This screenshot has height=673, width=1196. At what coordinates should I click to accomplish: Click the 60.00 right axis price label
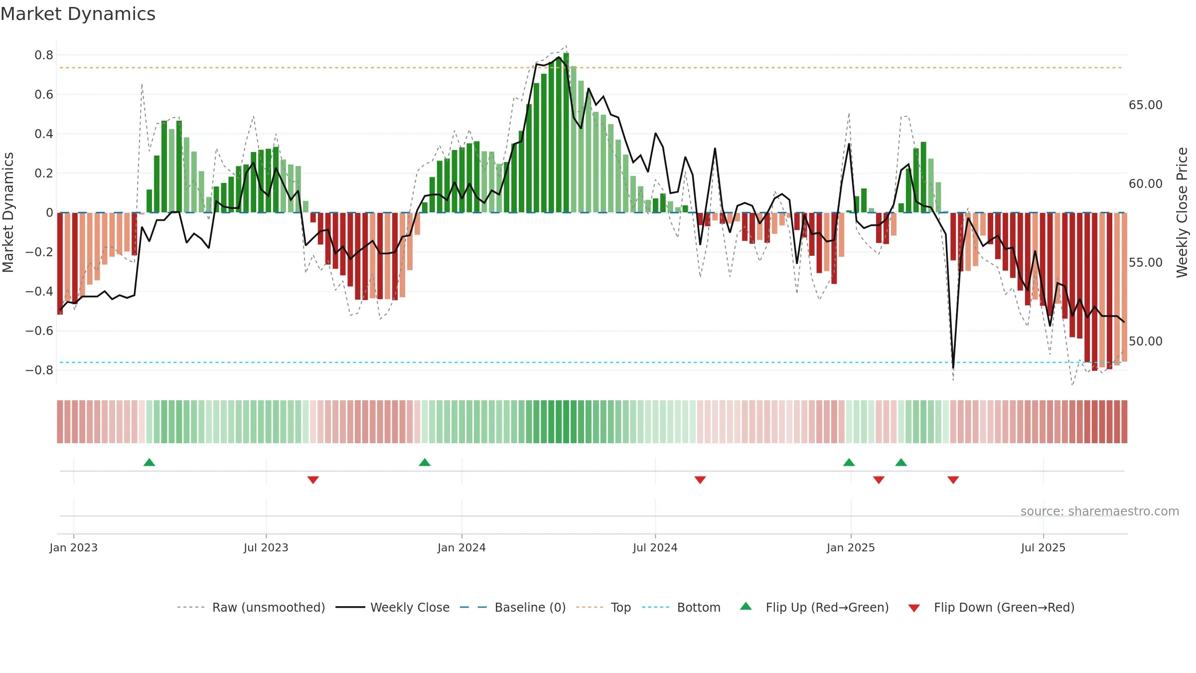[1146, 183]
